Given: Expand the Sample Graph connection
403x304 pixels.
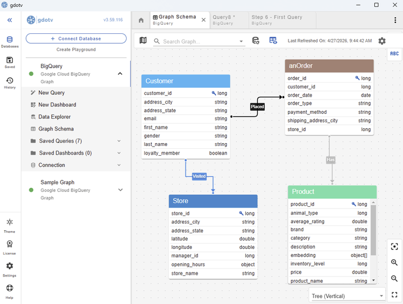Looking at the screenshot, I should click(120, 190).
